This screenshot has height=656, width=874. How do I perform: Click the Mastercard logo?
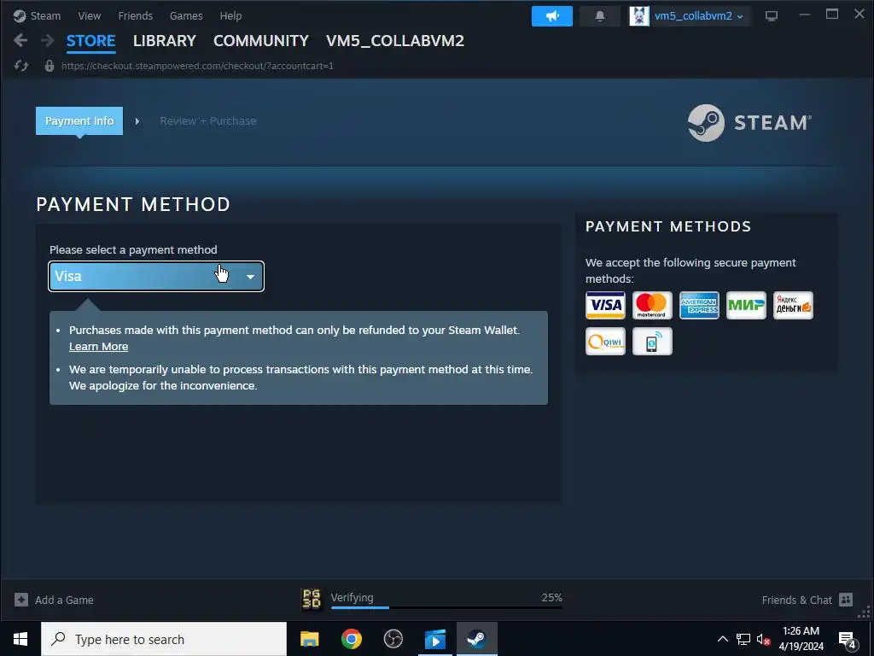click(x=652, y=305)
